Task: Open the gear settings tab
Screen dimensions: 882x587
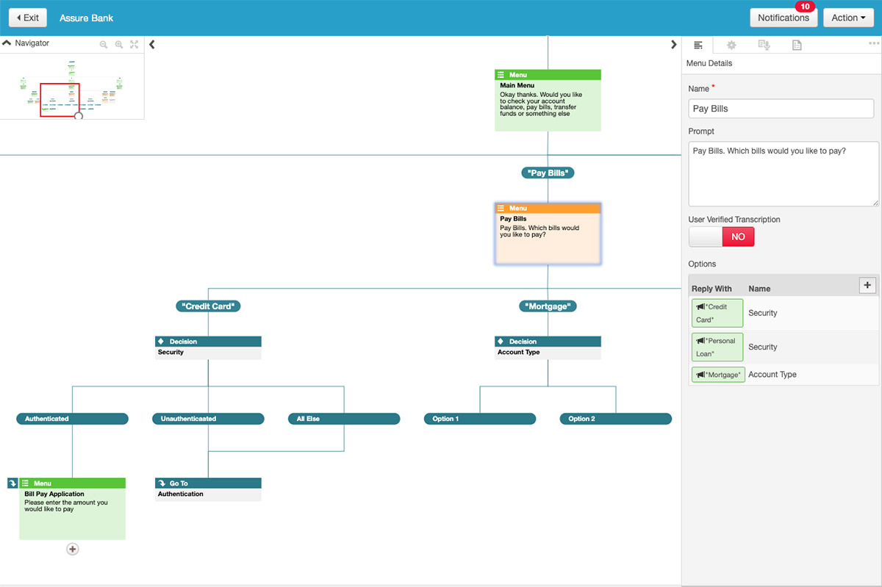Action: (x=731, y=46)
